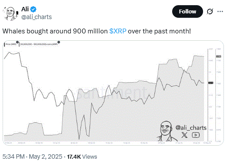Open the @ali_charts handle link
The height and width of the screenshot is (163, 230).
point(37,17)
